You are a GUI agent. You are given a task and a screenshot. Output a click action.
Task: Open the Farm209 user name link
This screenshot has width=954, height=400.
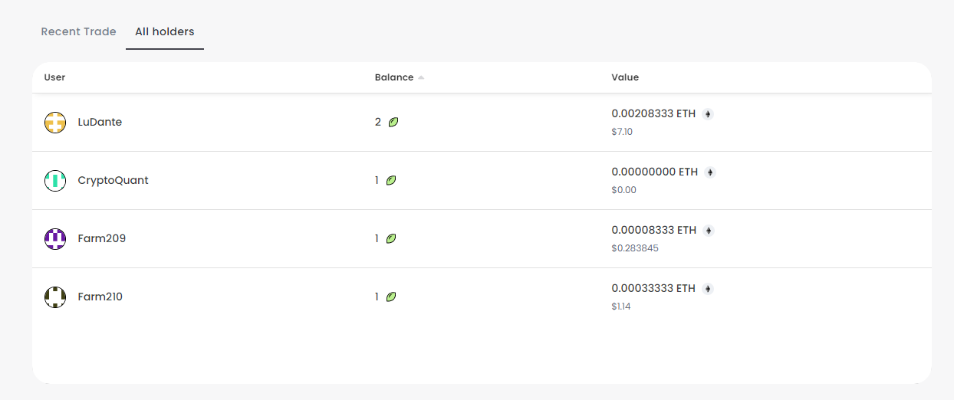[101, 238]
